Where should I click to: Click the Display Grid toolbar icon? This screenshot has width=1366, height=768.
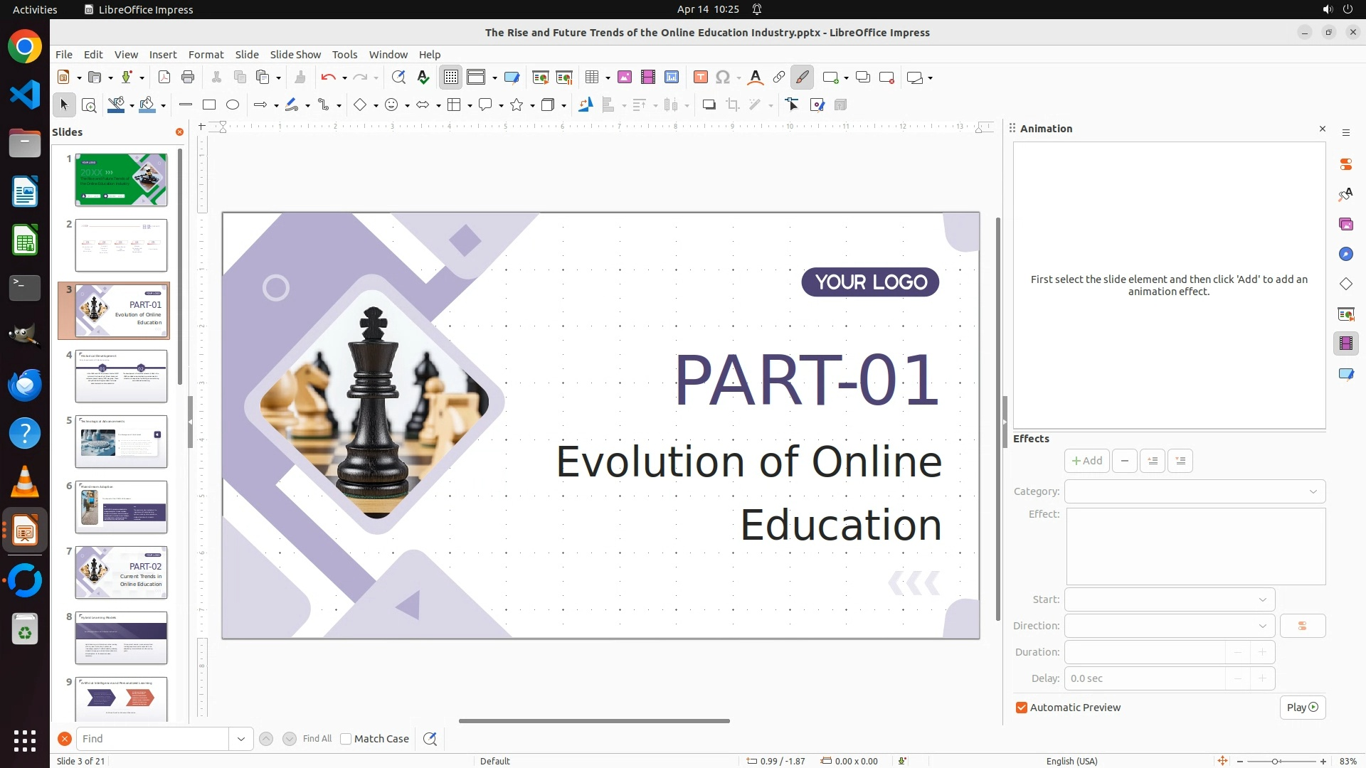451,78
